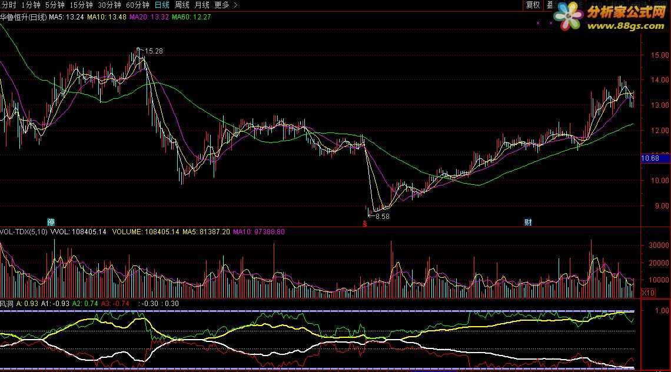Click the A3: -0.74 indicator value
The width and height of the screenshot is (671, 372).
click(x=115, y=304)
